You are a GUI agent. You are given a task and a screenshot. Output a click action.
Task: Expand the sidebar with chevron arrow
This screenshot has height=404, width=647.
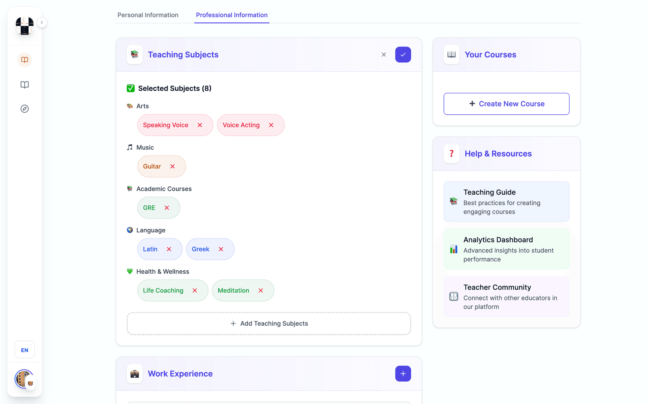[42, 22]
